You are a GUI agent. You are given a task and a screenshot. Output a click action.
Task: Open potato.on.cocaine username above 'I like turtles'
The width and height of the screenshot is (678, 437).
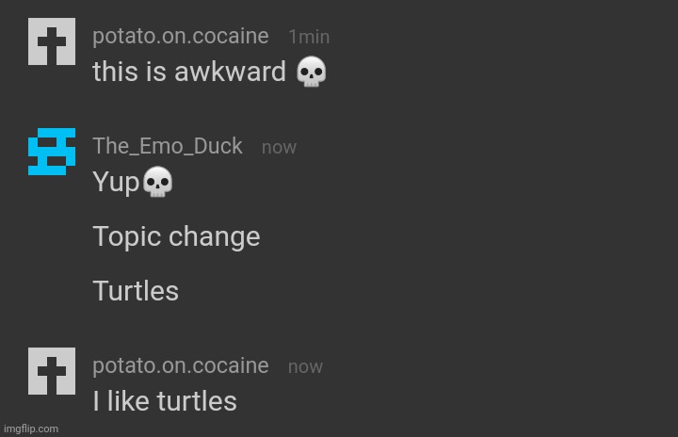pyautogui.click(x=180, y=365)
